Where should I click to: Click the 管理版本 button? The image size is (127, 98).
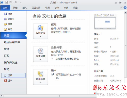coord(41,77)
